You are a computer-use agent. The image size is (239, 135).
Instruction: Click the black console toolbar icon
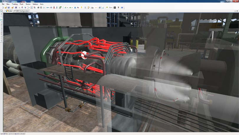[115, 7]
